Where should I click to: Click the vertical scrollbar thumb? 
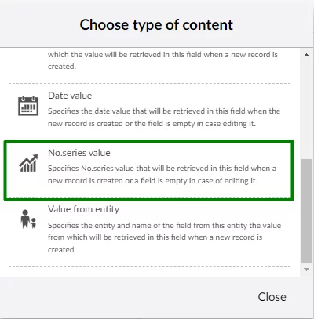[306, 211]
